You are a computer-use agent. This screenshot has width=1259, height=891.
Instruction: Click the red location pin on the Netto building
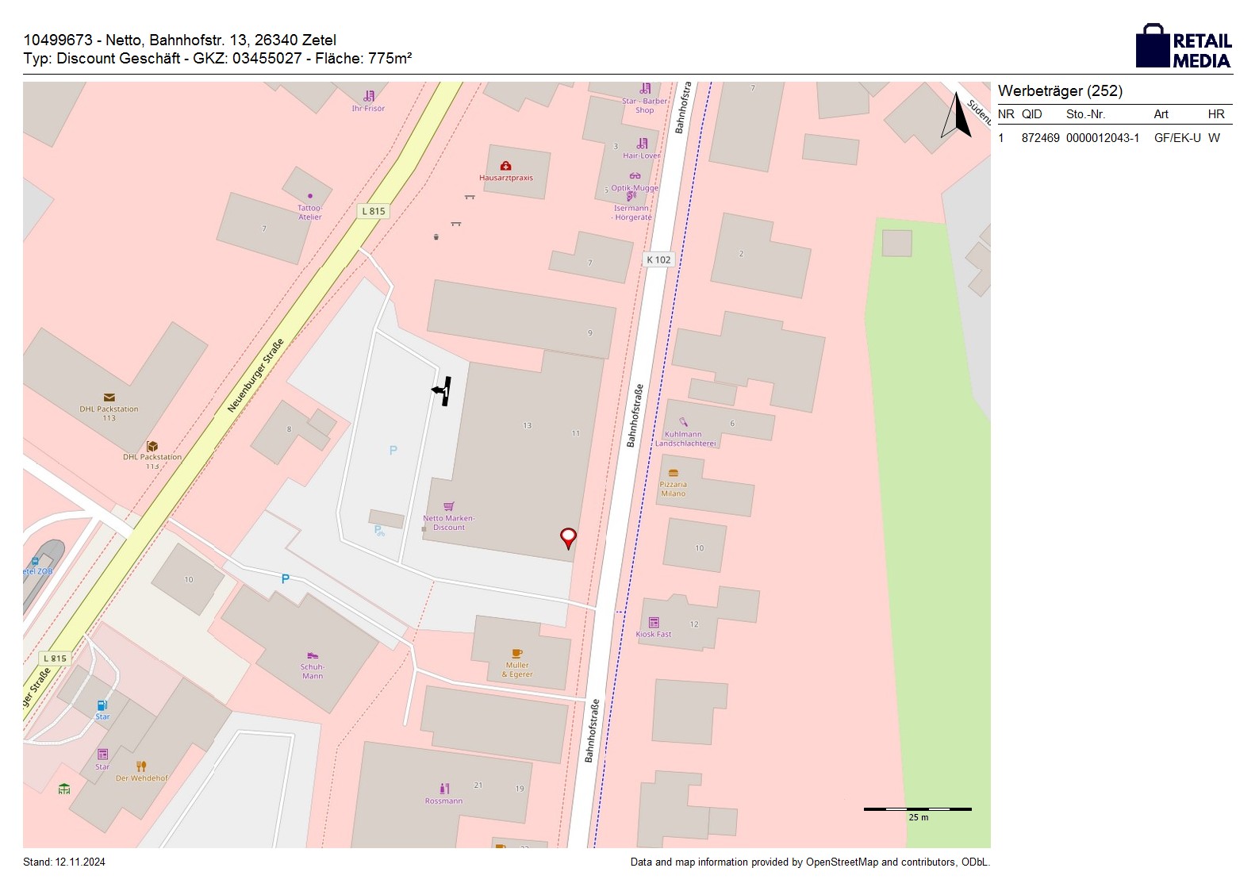568,538
